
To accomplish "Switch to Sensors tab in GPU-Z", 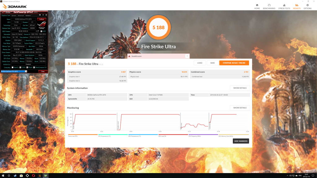I will click(x=14, y=15).
